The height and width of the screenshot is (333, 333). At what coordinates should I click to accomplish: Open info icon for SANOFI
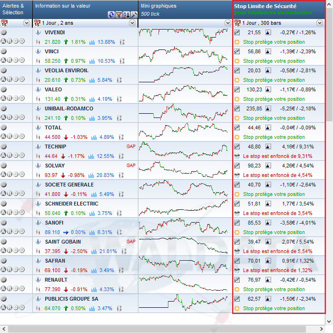tap(38, 223)
